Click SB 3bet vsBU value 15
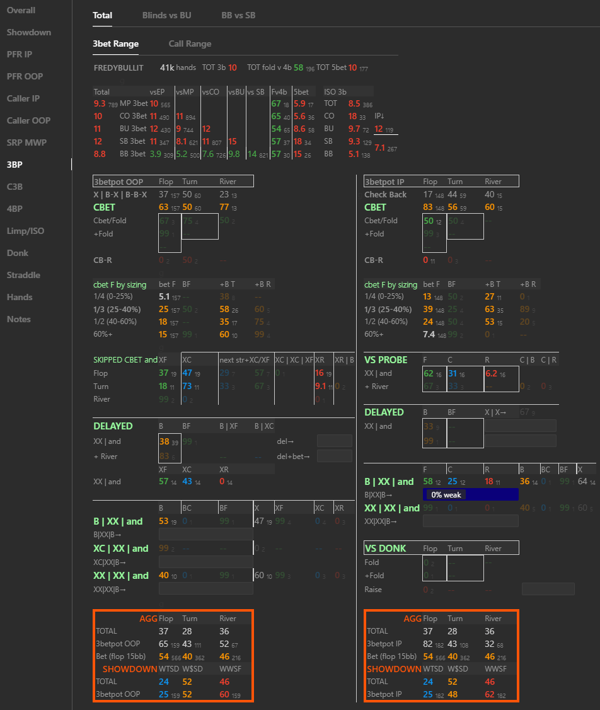The height and width of the screenshot is (710, 600). pos(232,142)
